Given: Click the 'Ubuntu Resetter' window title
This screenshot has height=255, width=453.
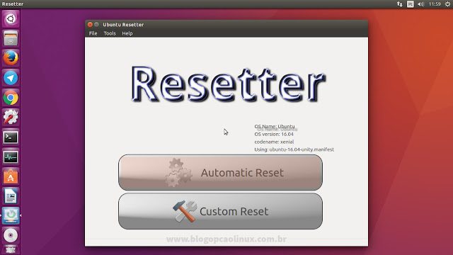Looking at the screenshot, I should click(123, 25).
